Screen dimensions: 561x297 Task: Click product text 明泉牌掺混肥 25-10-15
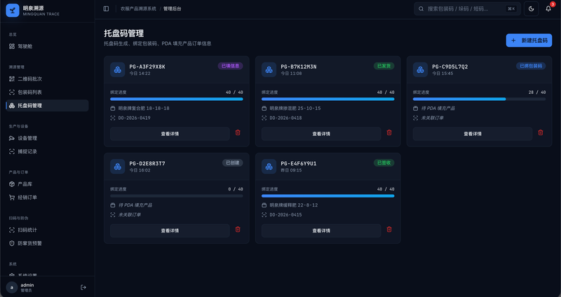295,109
